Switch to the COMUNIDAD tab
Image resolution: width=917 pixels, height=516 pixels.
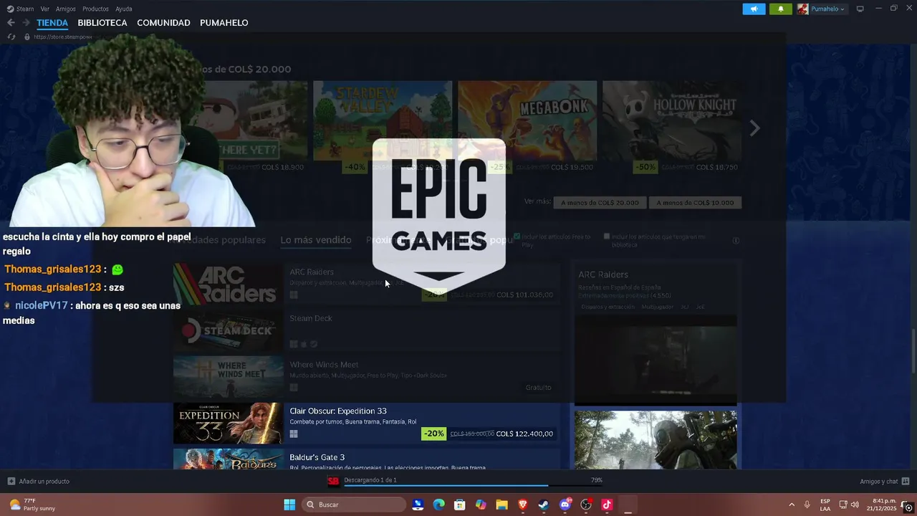(x=163, y=23)
